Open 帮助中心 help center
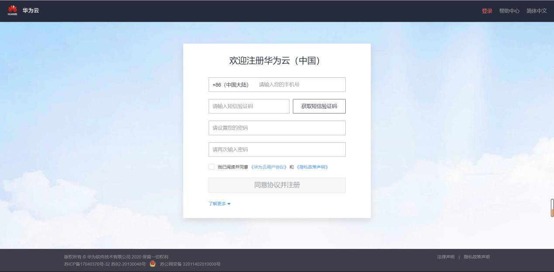Viewport: 554px width, 272px height. click(509, 11)
